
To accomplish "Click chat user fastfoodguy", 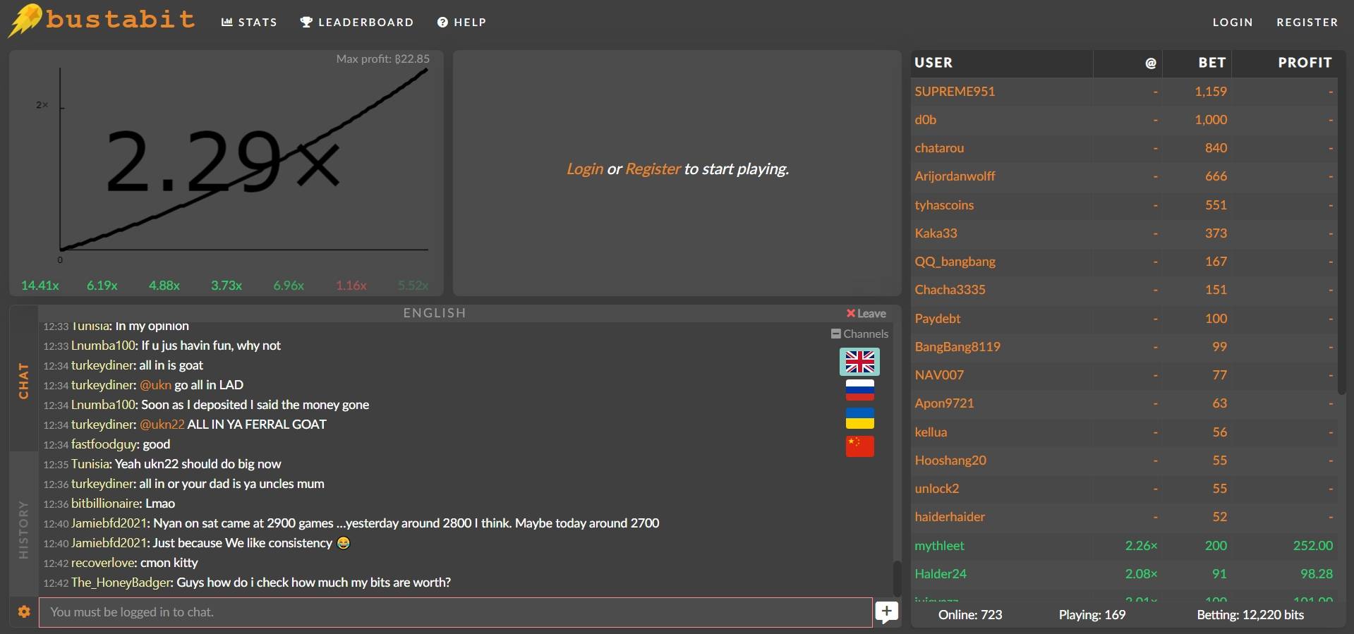I will [x=104, y=444].
